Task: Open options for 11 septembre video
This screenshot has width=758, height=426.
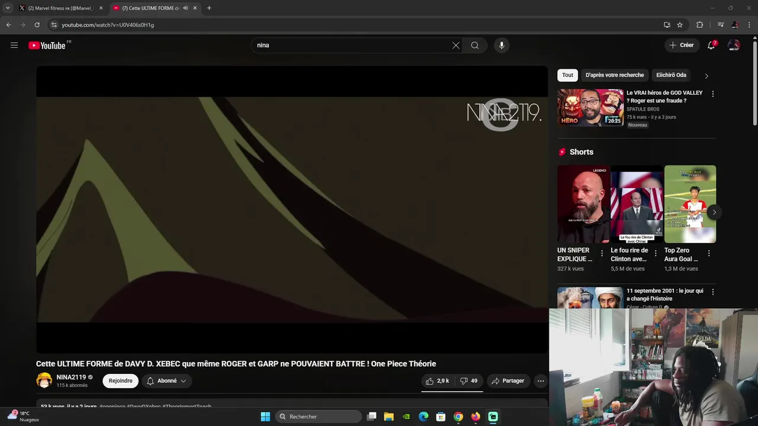Action: point(712,292)
